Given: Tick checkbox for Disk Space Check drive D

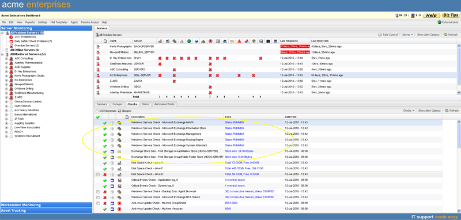Looking at the screenshot, I should pyautogui.click(x=98, y=175).
